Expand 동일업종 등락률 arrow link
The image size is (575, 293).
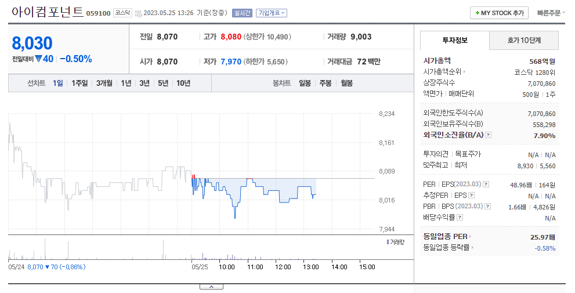[472, 248]
